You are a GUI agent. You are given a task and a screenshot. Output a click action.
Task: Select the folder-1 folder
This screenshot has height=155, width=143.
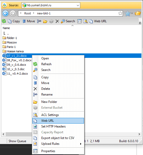[10, 38]
